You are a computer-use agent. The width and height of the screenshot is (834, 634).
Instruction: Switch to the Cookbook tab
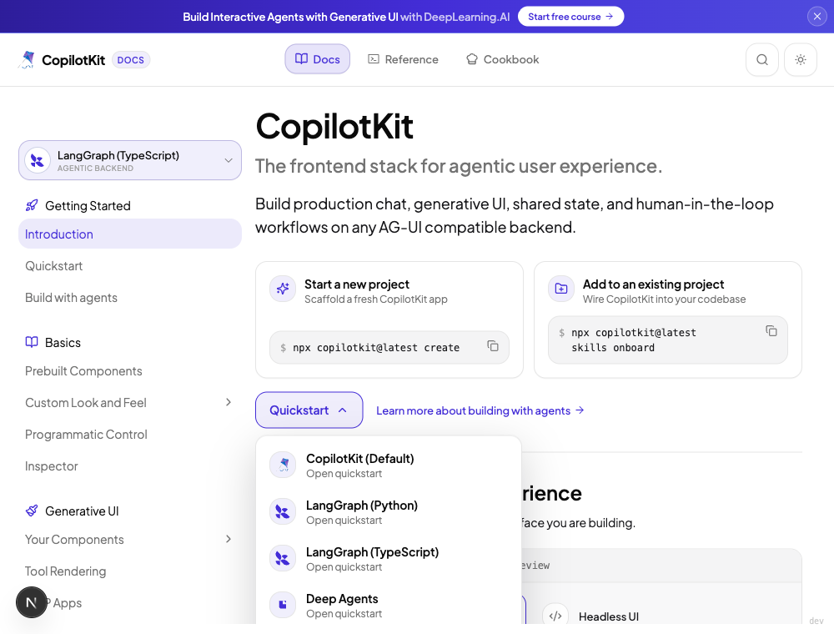coord(503,59)
